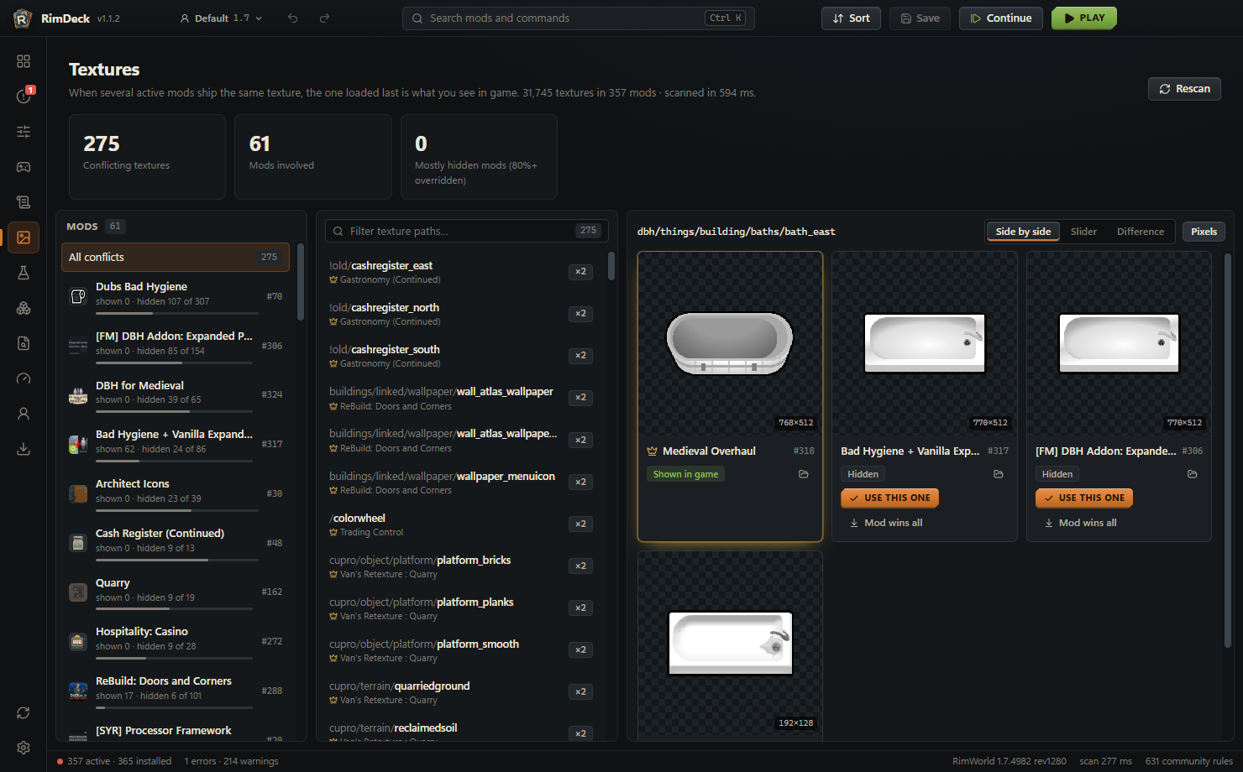The width and height of the screenshot is (1243, 772).
Task: Focus the Search mods and commands box
Action: point(579,18)
